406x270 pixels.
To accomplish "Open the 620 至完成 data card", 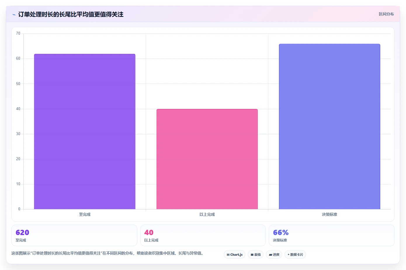I will click(x=74, y=235).
